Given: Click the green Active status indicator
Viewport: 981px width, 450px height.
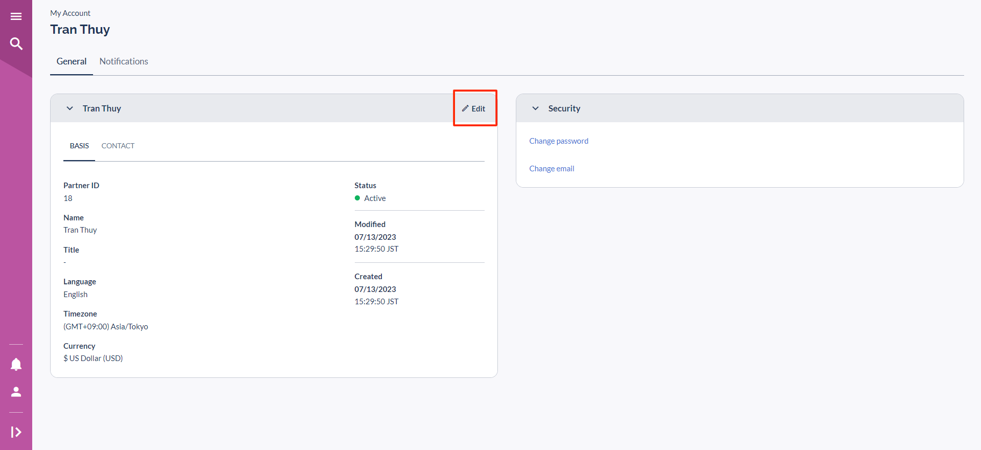Looking at the screenshot, I should [357, 198].
